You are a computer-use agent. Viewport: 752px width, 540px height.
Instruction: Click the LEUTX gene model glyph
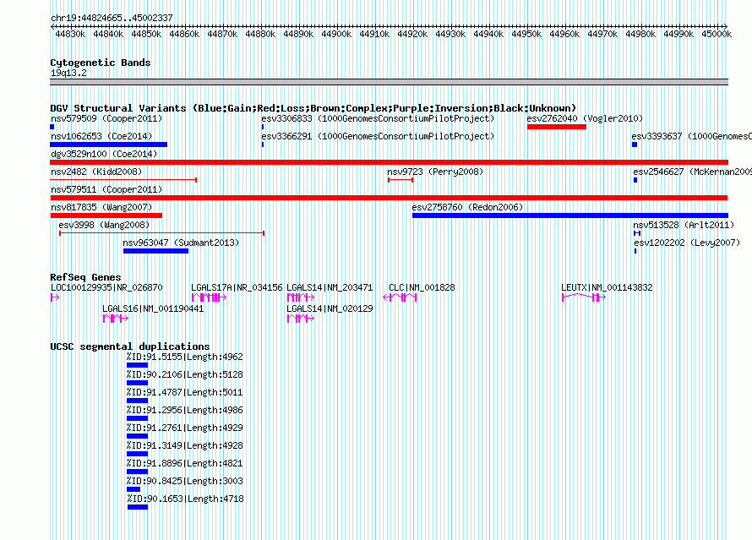[584, 297]
